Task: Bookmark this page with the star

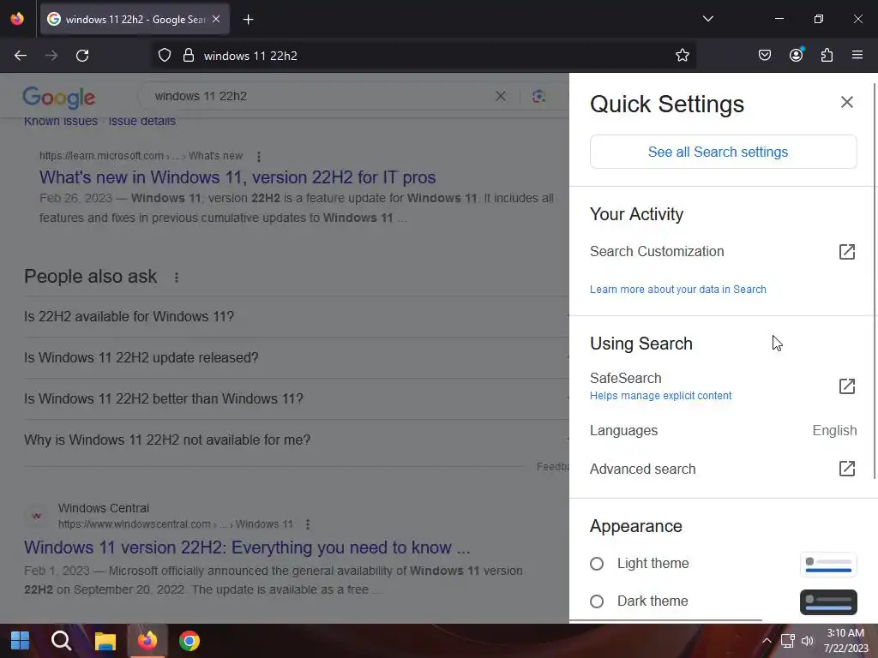Action: click(682, 56)
